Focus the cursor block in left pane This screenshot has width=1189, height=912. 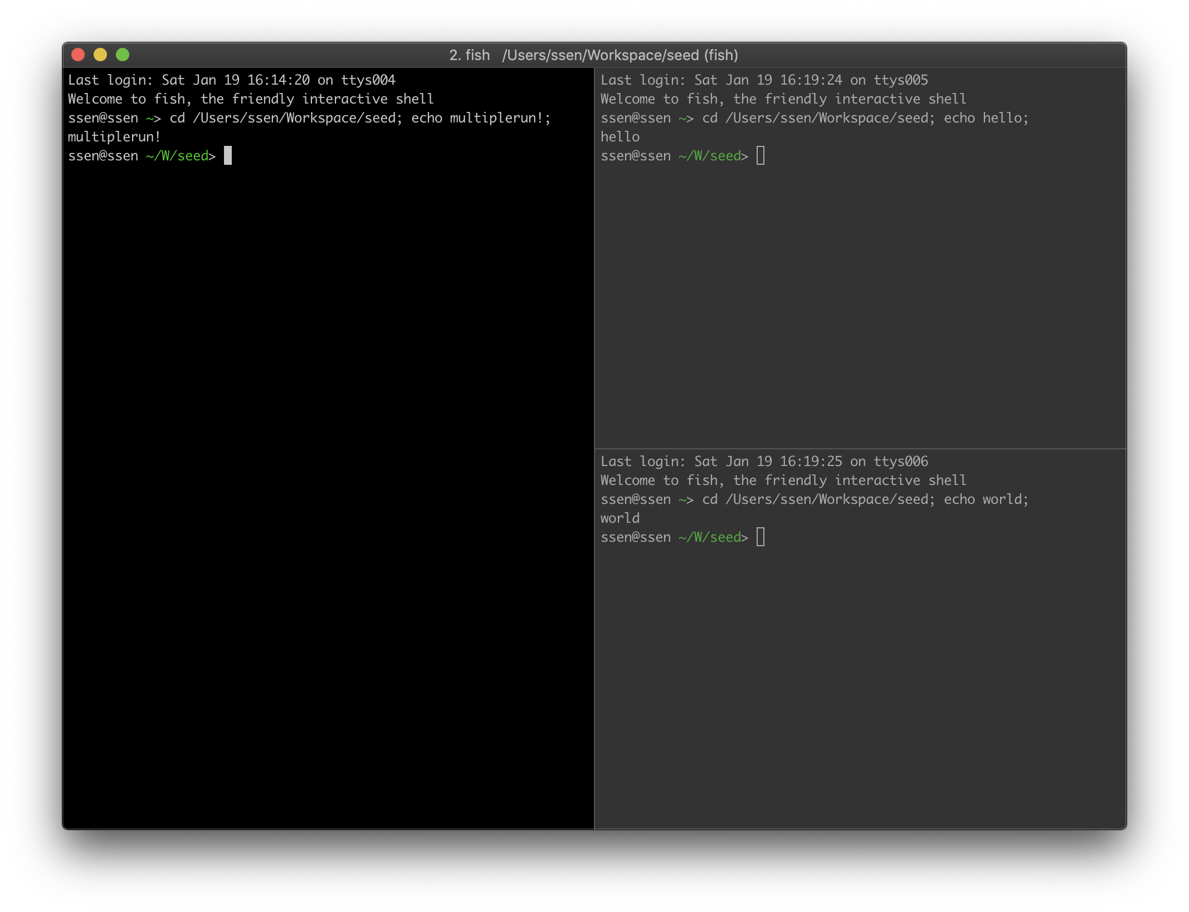(228, 156)
